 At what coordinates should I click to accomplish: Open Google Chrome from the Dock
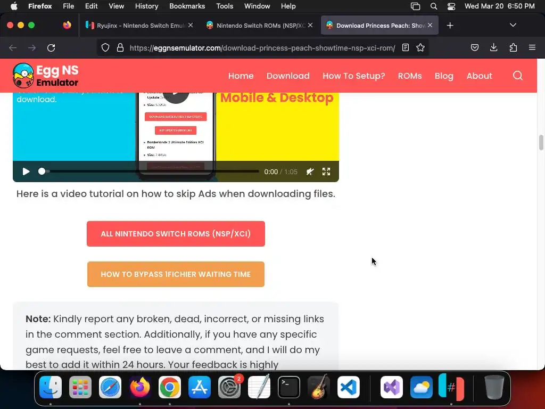click(170, 387)
